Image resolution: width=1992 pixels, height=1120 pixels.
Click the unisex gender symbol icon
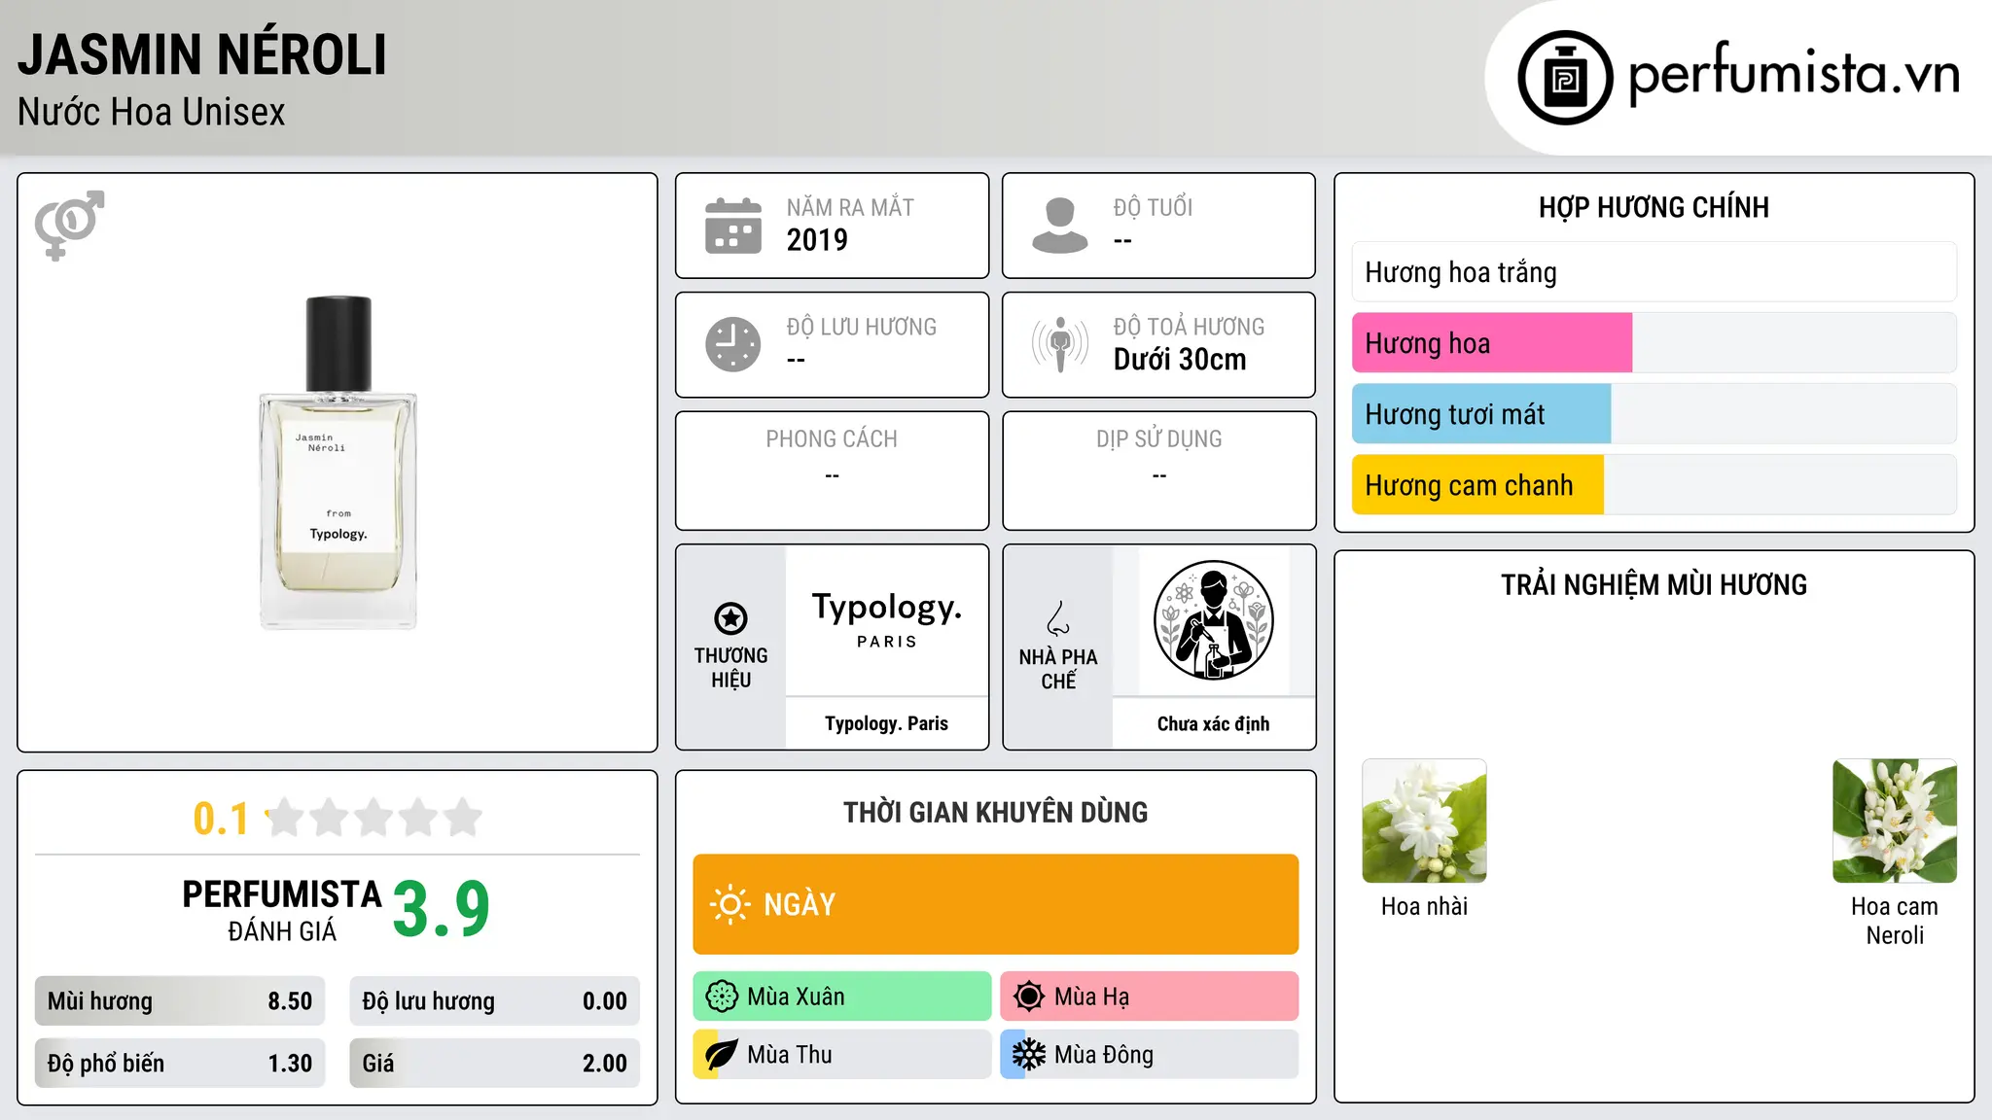(x=69, y=226)
